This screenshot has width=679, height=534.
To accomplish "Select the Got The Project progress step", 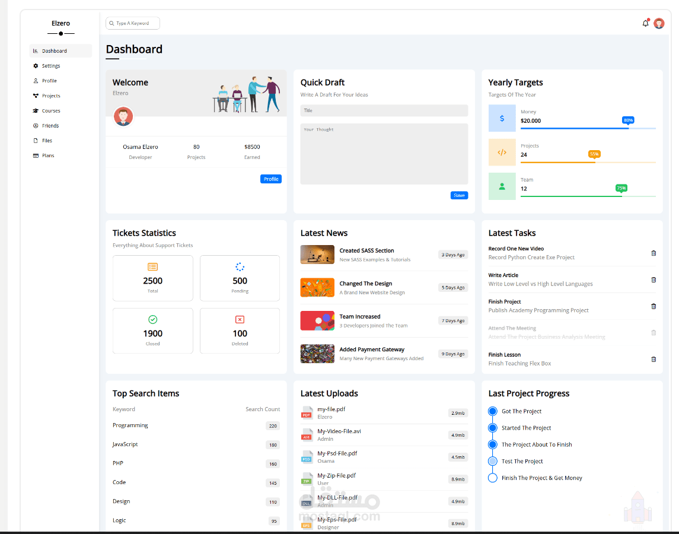I will pos(492,411).
